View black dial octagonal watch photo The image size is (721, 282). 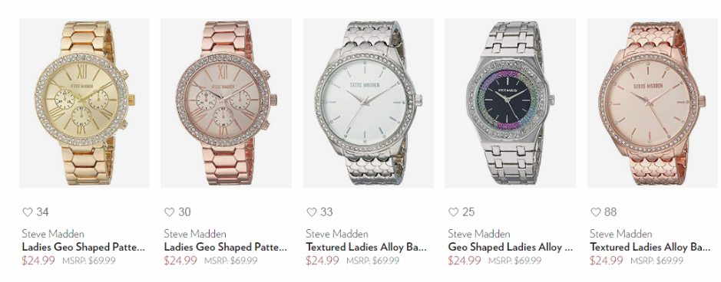click(x=510, y=103)
